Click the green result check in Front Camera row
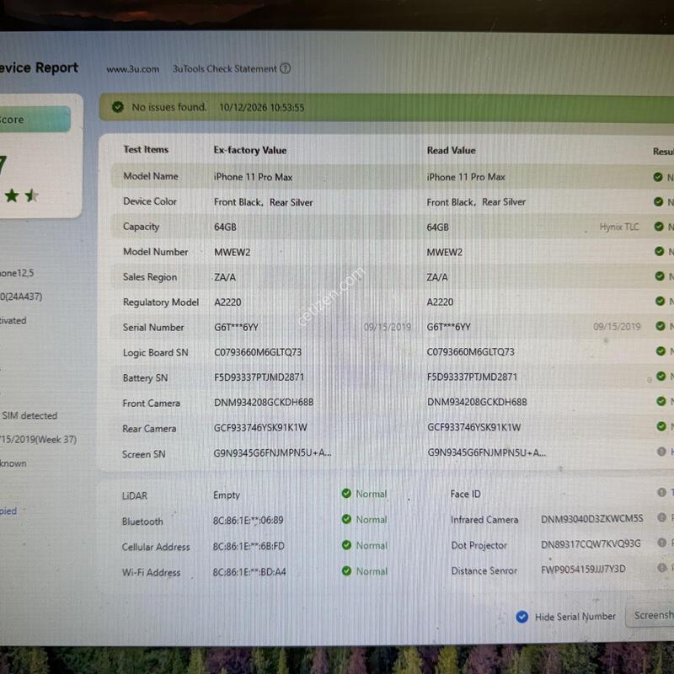Viewport: 674px width, 674px height. click(x=661, y=401)
